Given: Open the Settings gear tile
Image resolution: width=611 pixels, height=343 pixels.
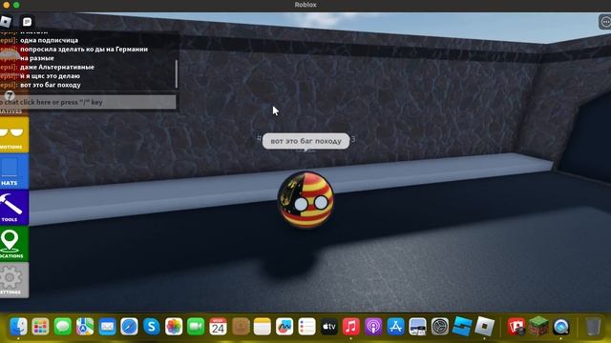Looking at the screenshot, I should 14,280.
